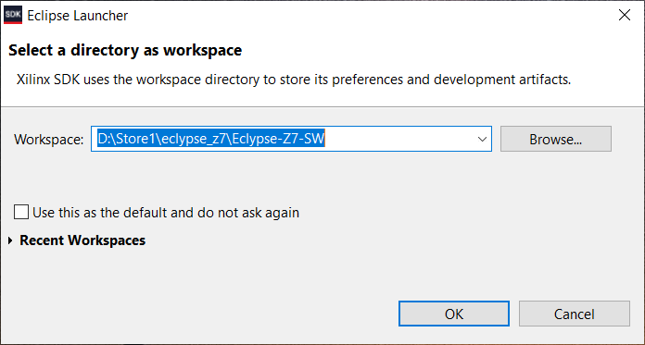Screen dimensions: 645x345
Task: Enable the 'Use this as the default' checkbox
Action: click(21, 213)
